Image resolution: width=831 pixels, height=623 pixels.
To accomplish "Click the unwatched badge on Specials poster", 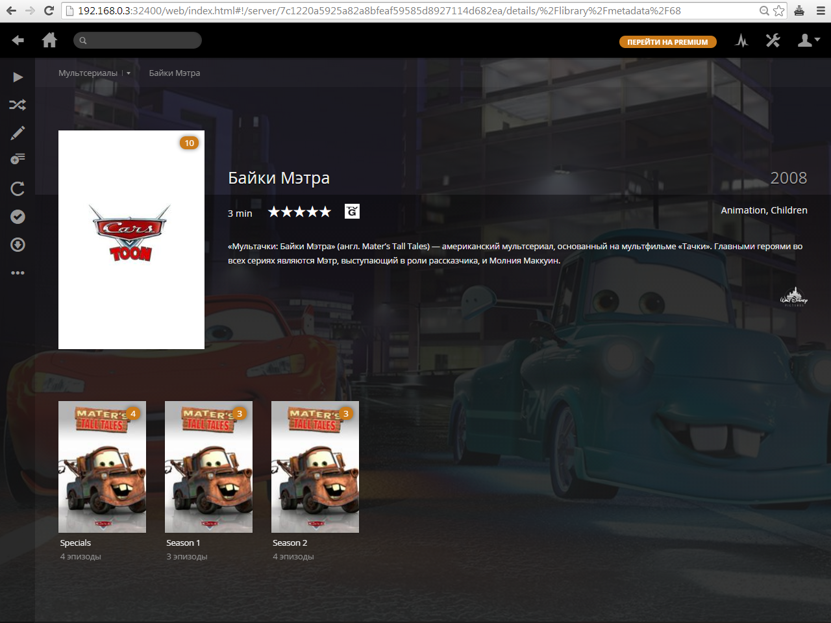I will point(133,413).
